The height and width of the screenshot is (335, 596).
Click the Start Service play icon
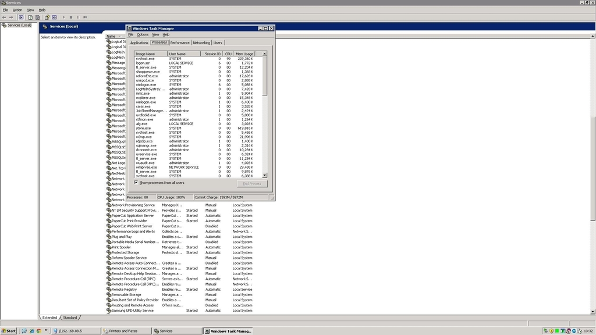point(64,16)
